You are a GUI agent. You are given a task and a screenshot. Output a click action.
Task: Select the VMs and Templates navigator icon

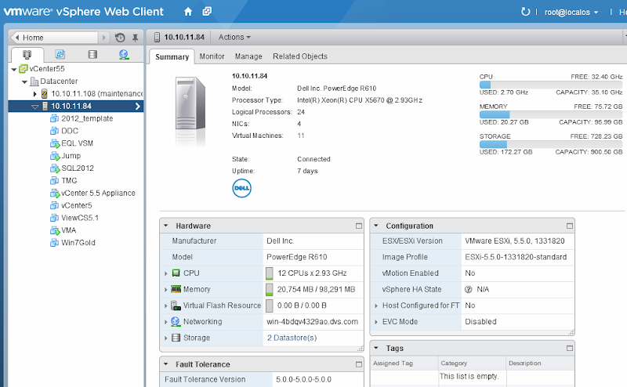(60, 54)
